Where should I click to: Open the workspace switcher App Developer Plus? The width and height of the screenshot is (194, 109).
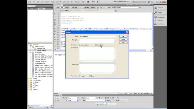tap(122, 2)
